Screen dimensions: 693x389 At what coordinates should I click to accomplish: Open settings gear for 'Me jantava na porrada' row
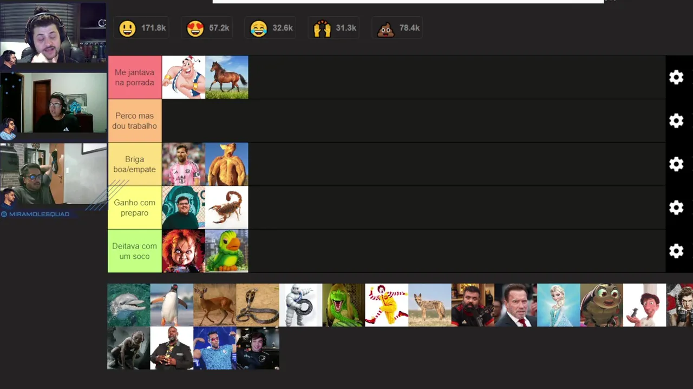[676, 77]
